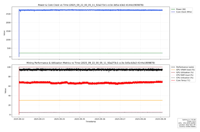The width and height of the screenshot is (200, 132).
Task: Click the 'Value' y-axis label of the top chart
Action: click(x=4, y=33)
